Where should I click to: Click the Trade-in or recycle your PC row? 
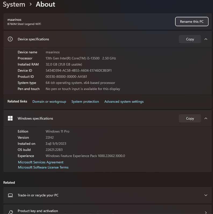coord(107,195)
